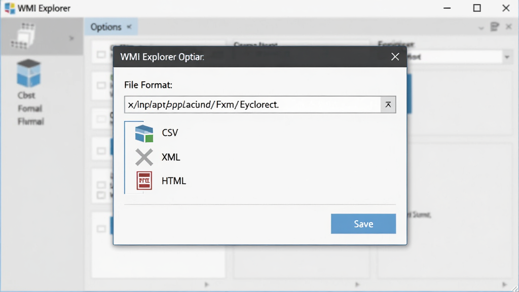Choose the XML text label
Viewport: 519px width, 292px height.
pos(171,157)
